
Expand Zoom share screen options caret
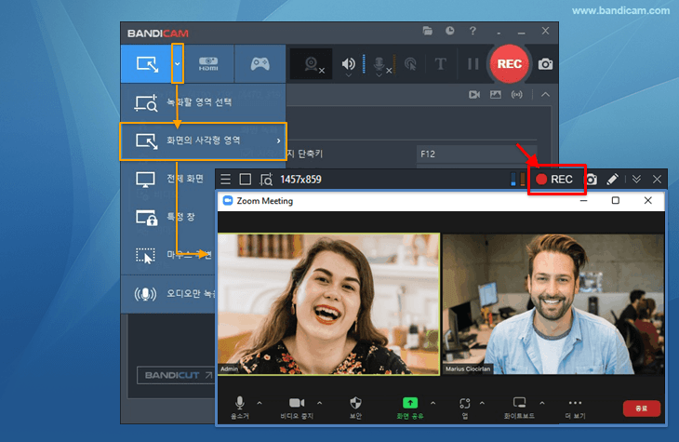pyautogui.click(x=433, y=403)
